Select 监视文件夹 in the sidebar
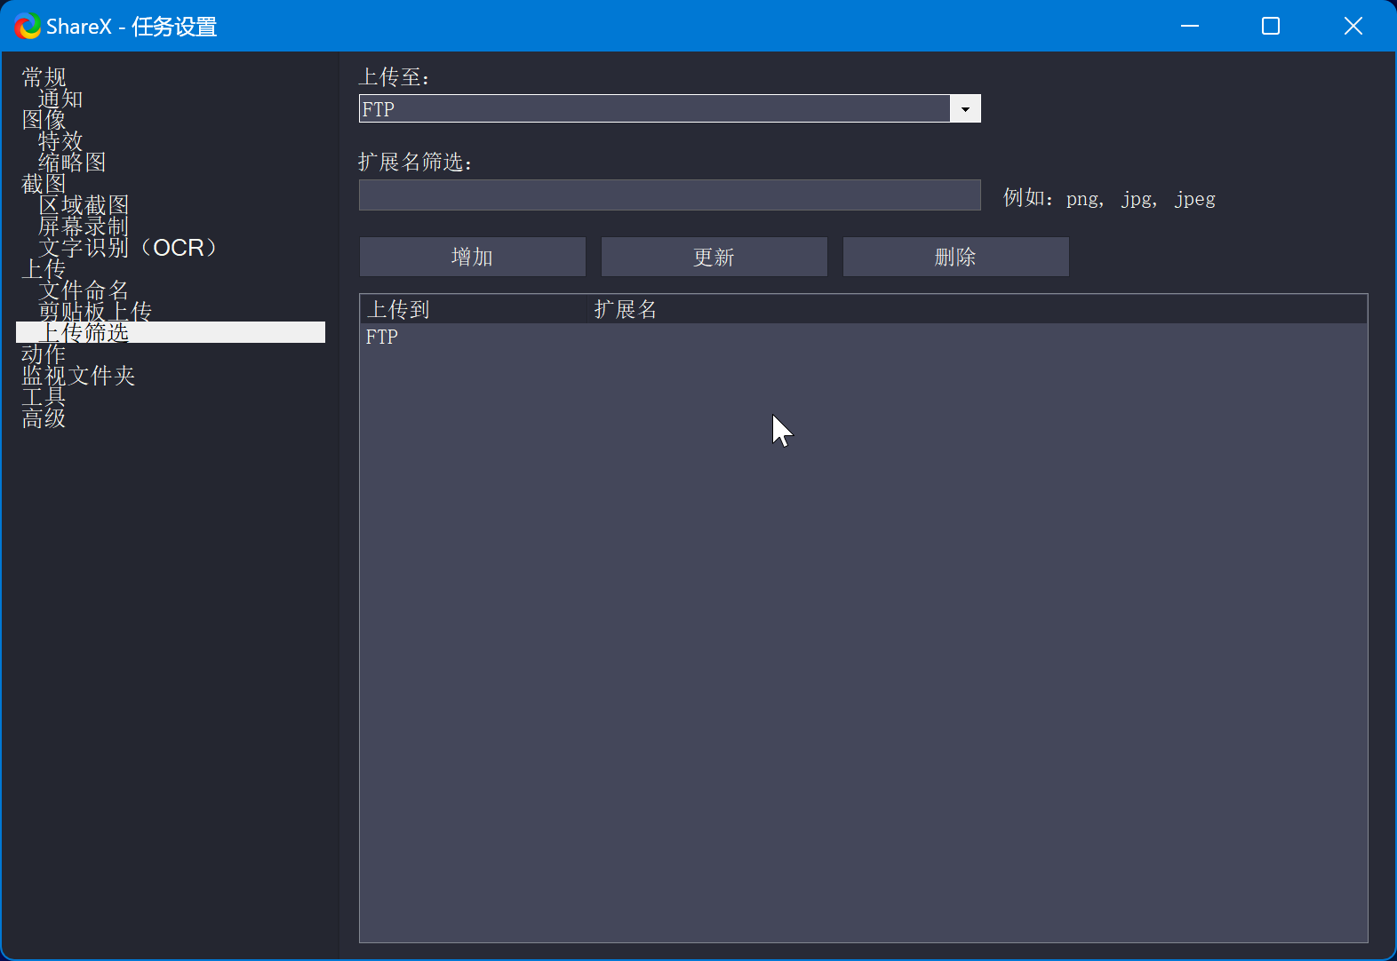1397x961 pixels. (x=78, y=376)
